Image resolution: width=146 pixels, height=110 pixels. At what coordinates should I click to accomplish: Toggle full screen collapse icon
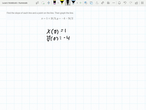point(142,3)
